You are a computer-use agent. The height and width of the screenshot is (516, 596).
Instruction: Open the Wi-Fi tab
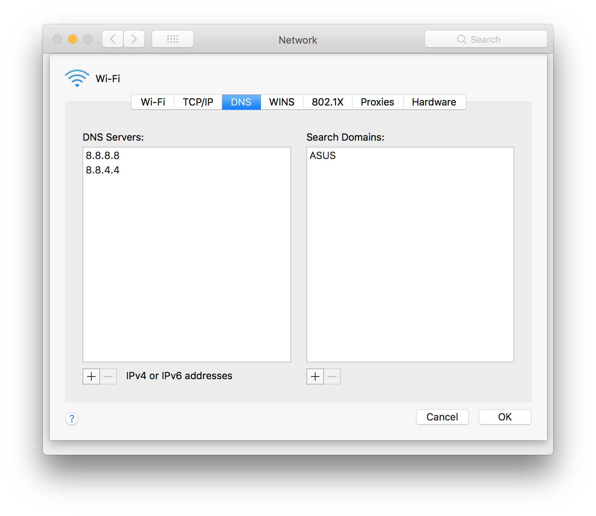click(x=153, y=102)
